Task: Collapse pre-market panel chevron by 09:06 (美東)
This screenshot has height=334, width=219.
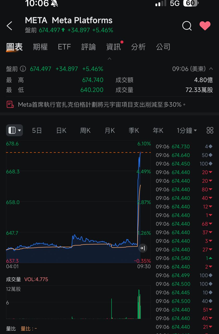Action: pyautogui.click(x=211, y=69)
